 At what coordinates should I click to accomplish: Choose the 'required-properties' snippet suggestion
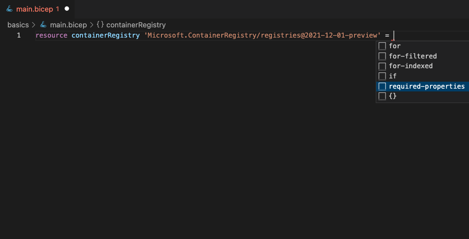(x=422, y=86)
